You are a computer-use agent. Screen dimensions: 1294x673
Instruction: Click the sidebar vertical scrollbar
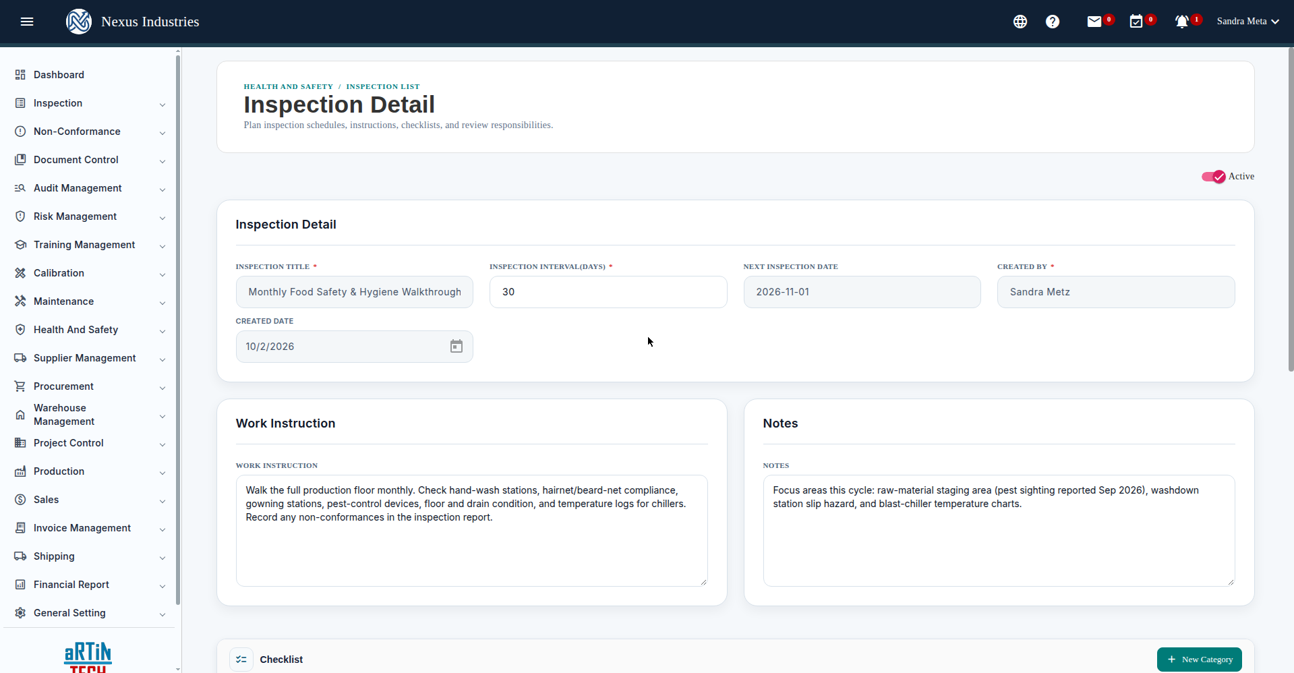(178, 330)
